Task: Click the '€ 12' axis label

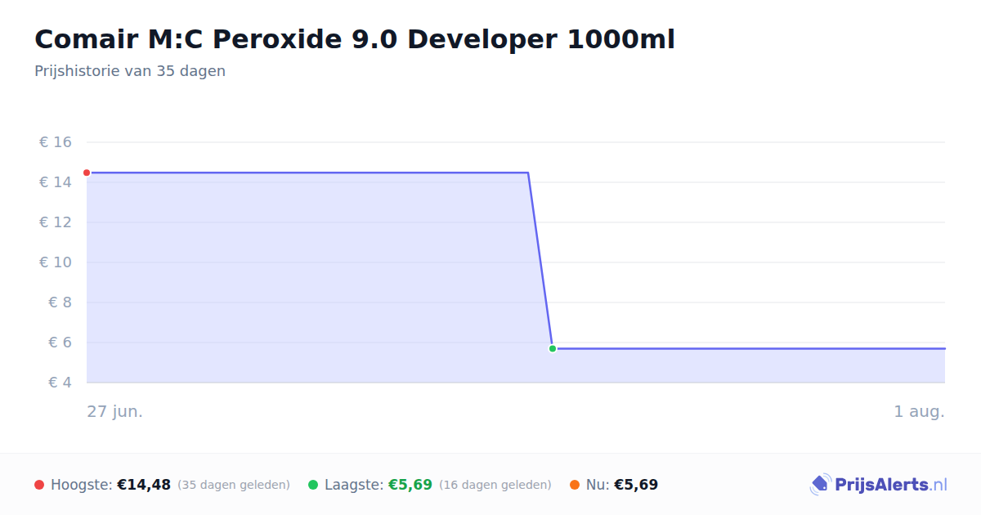Action: (56, 222)
